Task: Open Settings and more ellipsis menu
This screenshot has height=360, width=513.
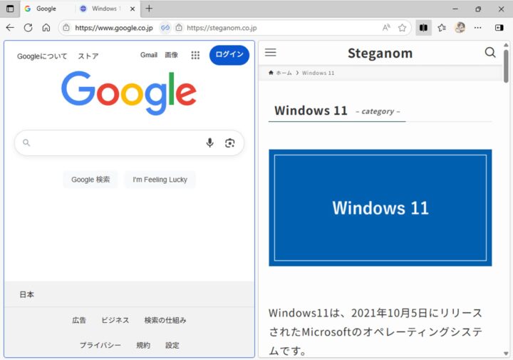Action: (477, 28)
